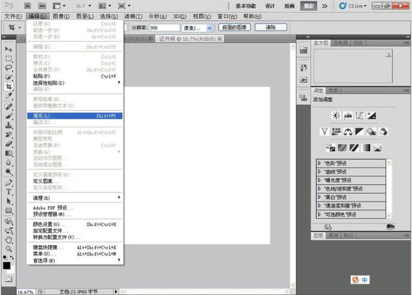Open Mini Bridge from the Mb icon
412x295 pixels.
tap(41, 5)
